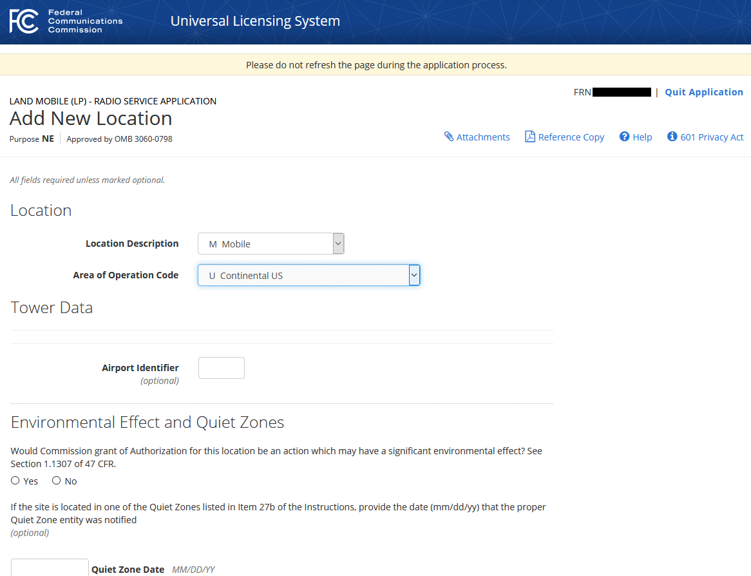Click the Airport Identifier field label

[x=140, y=367]
